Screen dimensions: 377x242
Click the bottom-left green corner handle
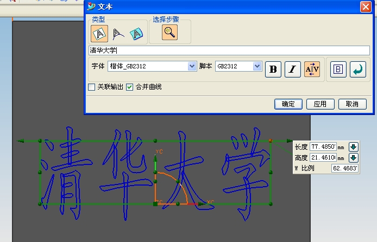(40, 204)
